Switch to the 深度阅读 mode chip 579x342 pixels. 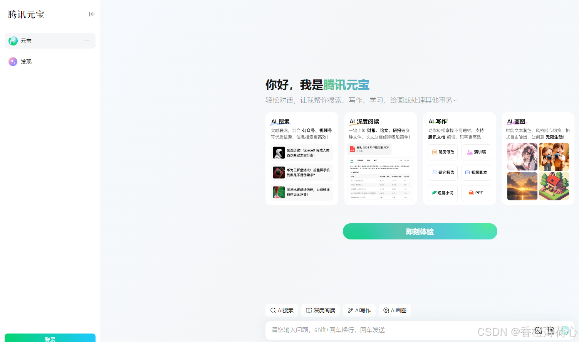pos(321,310)
